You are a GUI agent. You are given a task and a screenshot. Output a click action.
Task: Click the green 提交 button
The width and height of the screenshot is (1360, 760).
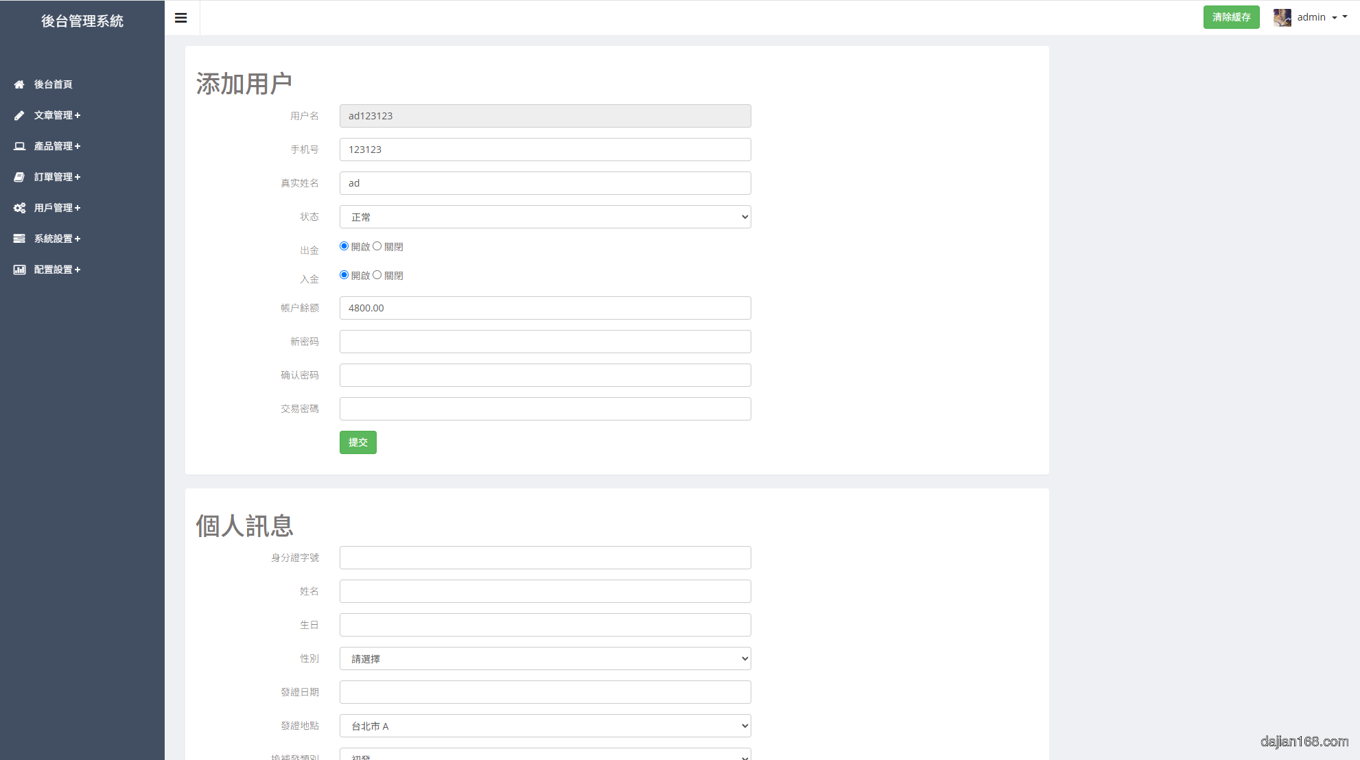tap(357, 442)
